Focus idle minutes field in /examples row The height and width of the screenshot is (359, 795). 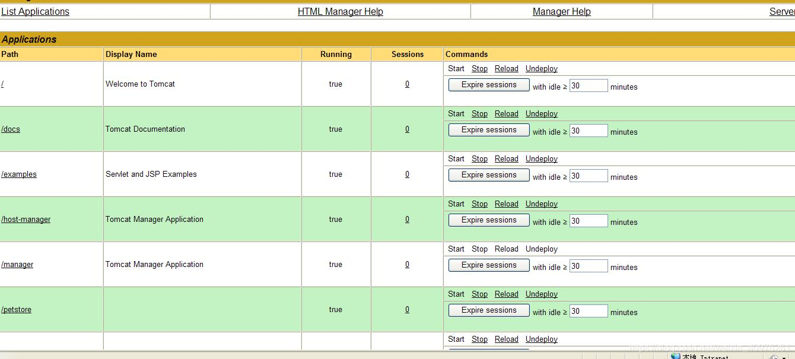click(x=589, y=176)
